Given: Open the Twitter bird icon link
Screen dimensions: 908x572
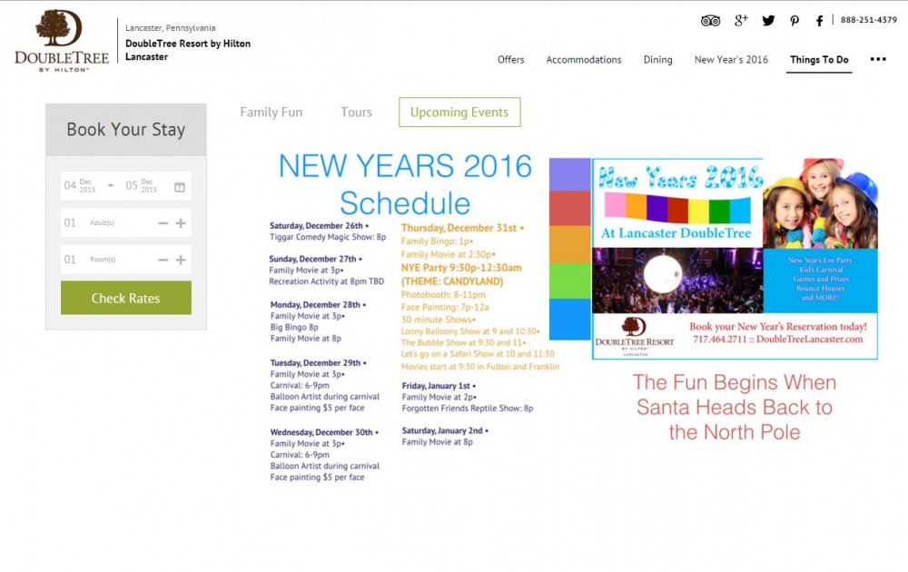Looking at the screenshot, I should 768,21.
